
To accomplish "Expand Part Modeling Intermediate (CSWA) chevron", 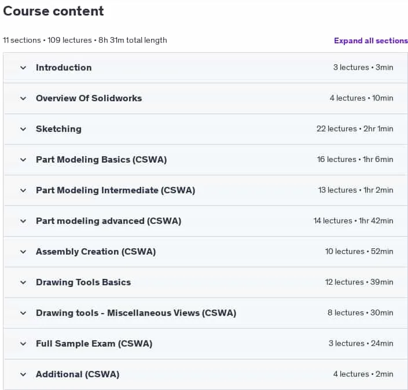I will click(x=23, y=190).
